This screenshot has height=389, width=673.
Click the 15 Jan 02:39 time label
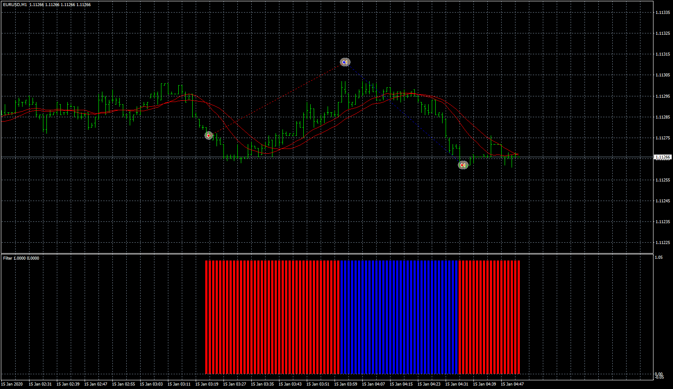pyautogui.click(x=68, y=384)
